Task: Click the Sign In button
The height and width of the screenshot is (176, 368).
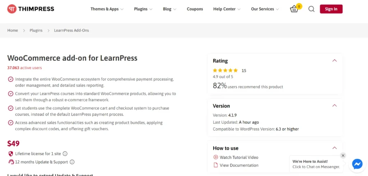Action: [x=331, y=9]
